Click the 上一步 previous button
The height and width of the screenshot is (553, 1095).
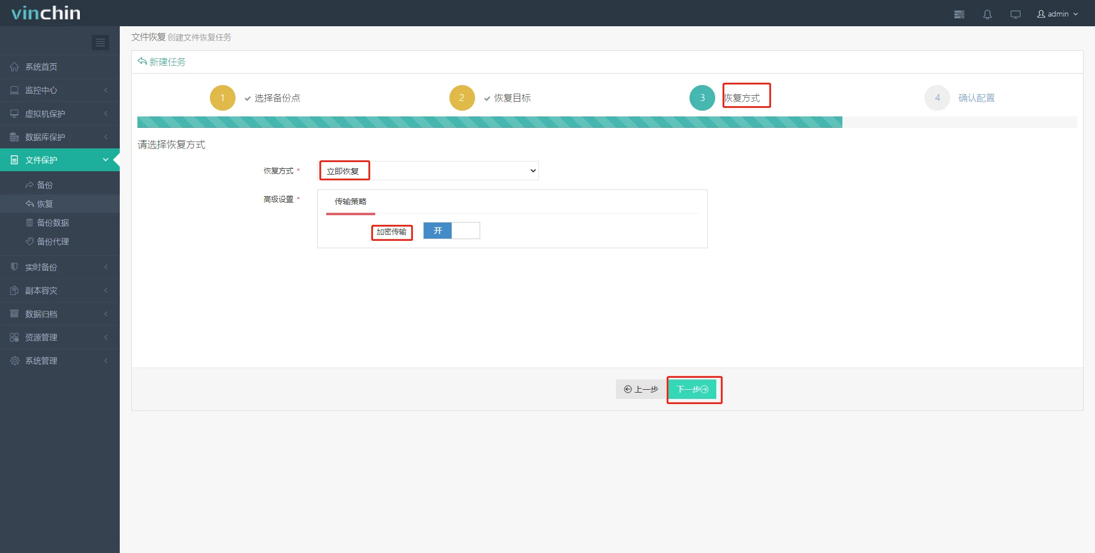click(641, 389)
